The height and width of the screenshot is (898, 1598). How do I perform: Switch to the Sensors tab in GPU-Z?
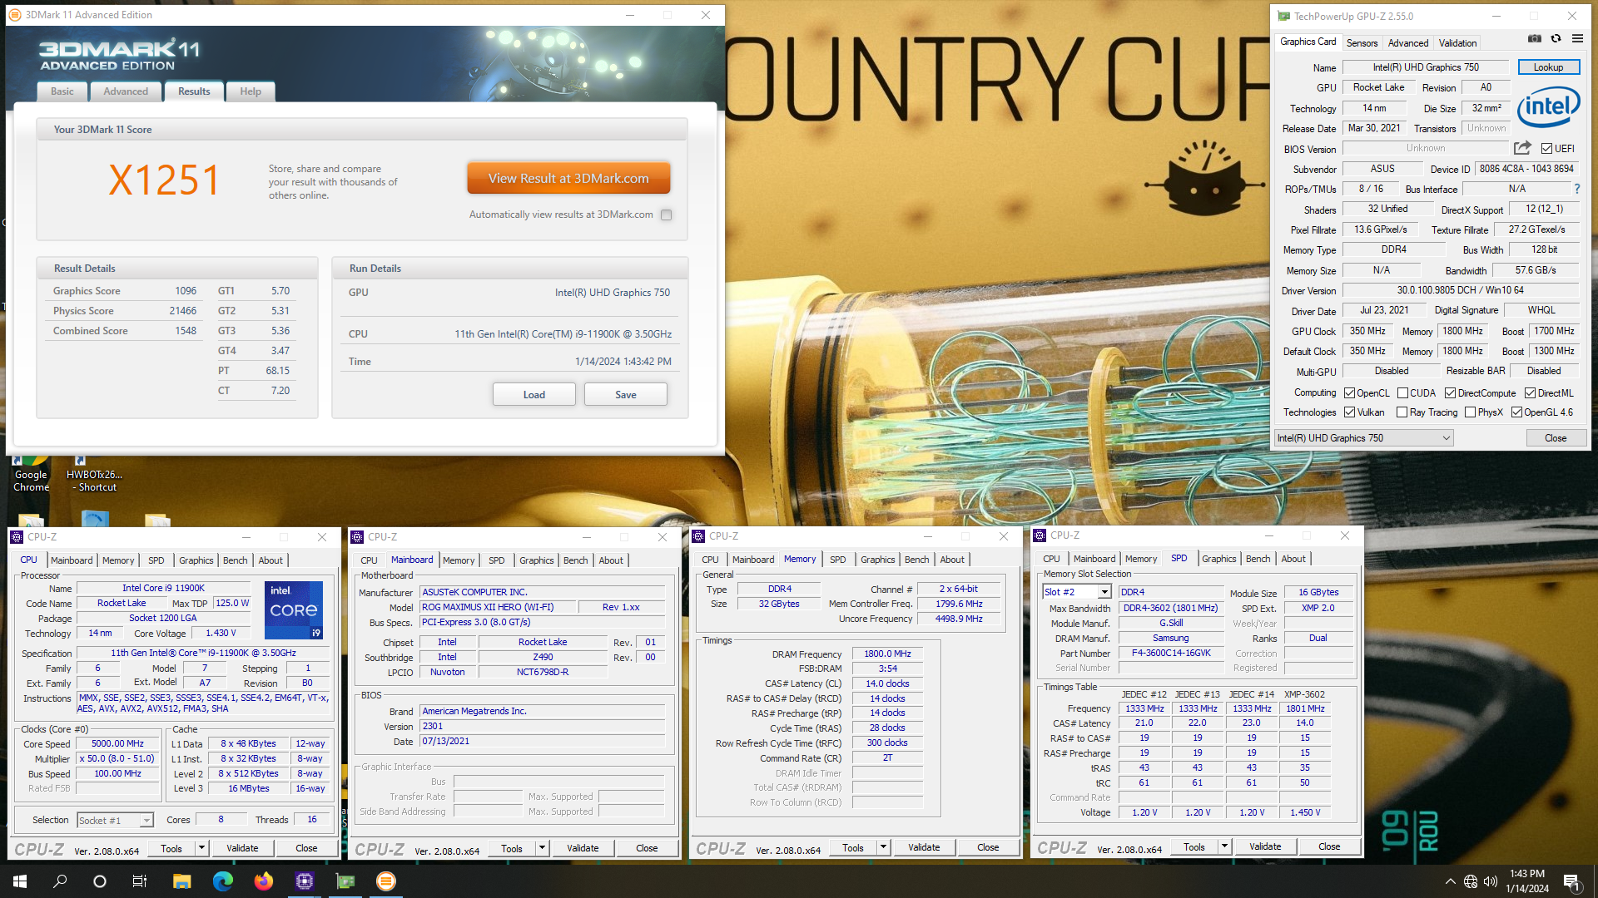(x=1362, y=42)
